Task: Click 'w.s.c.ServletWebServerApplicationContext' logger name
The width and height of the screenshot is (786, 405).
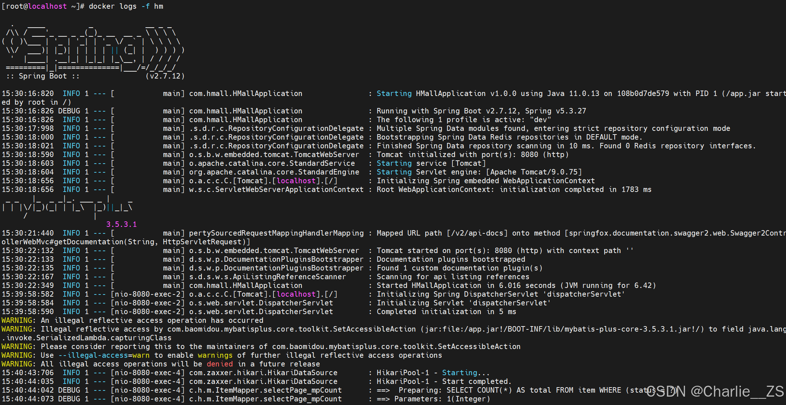Action: [x=276, y=189]
